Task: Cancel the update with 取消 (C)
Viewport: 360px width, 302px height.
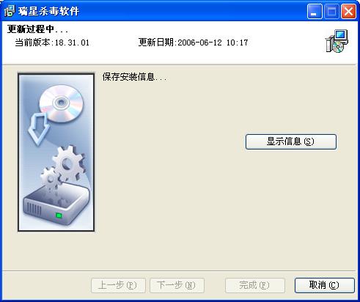Action: pos(324,285)
